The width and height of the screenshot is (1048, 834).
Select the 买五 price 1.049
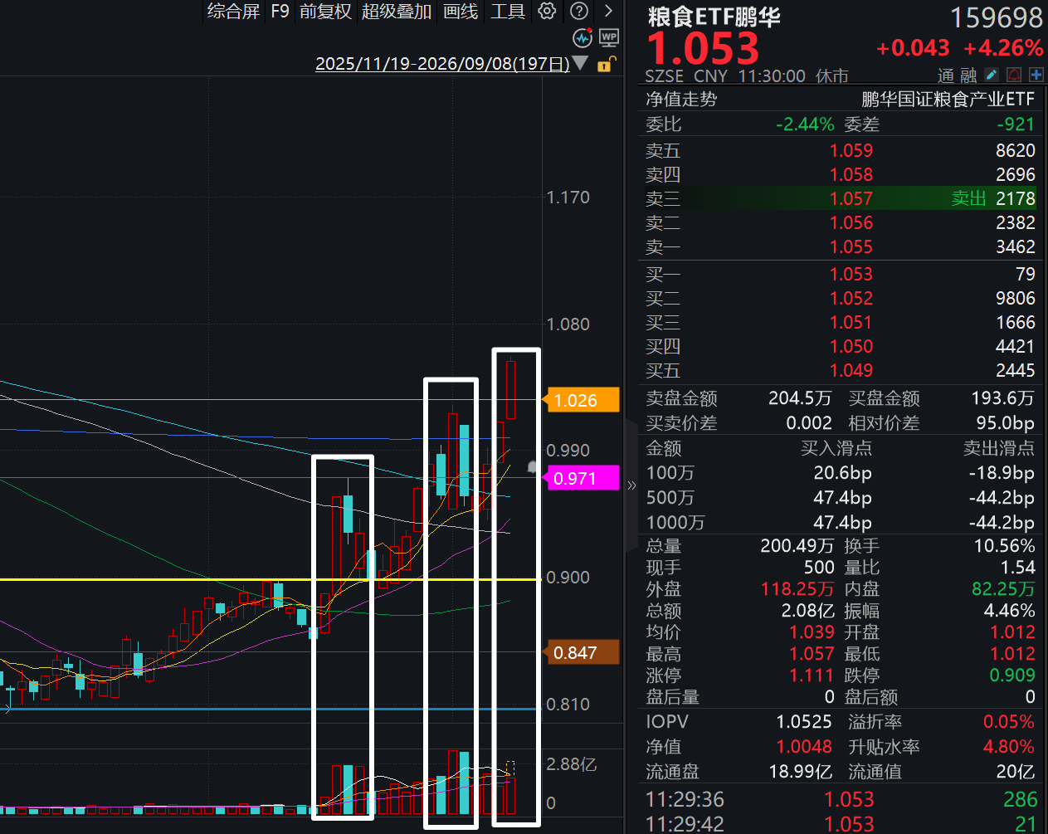pyautogui.click(x=851, y=370)
